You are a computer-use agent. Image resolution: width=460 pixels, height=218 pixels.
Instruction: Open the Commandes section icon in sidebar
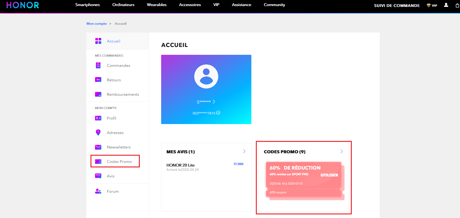98,65
